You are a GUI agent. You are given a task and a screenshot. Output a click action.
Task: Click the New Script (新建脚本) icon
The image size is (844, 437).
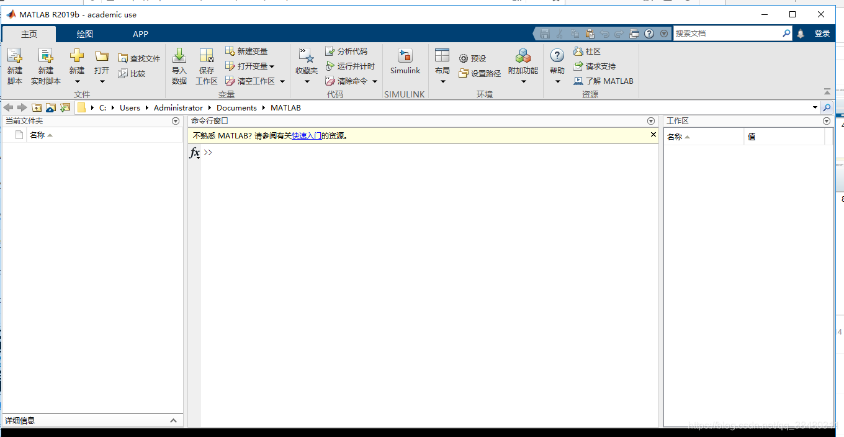click(14, 55)
